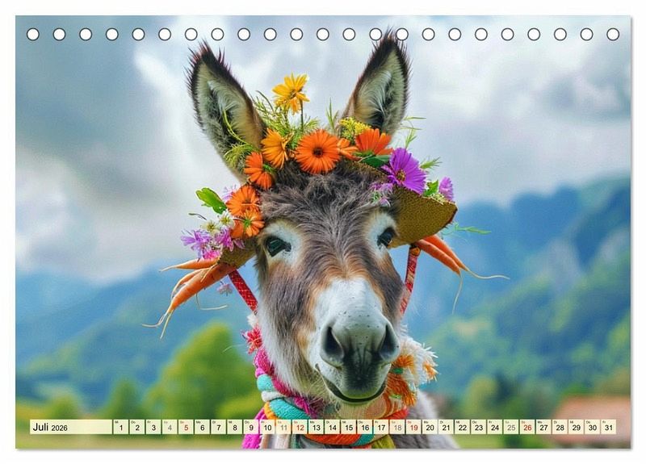Select Sunday 5 in the calendar strip

[186, 427]
